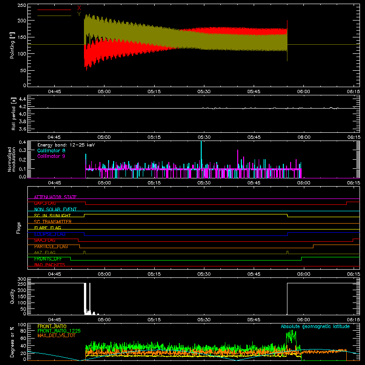Click the Collimator 9 legend entry
Screen dimensions: 365x365
tap(51, 156)
